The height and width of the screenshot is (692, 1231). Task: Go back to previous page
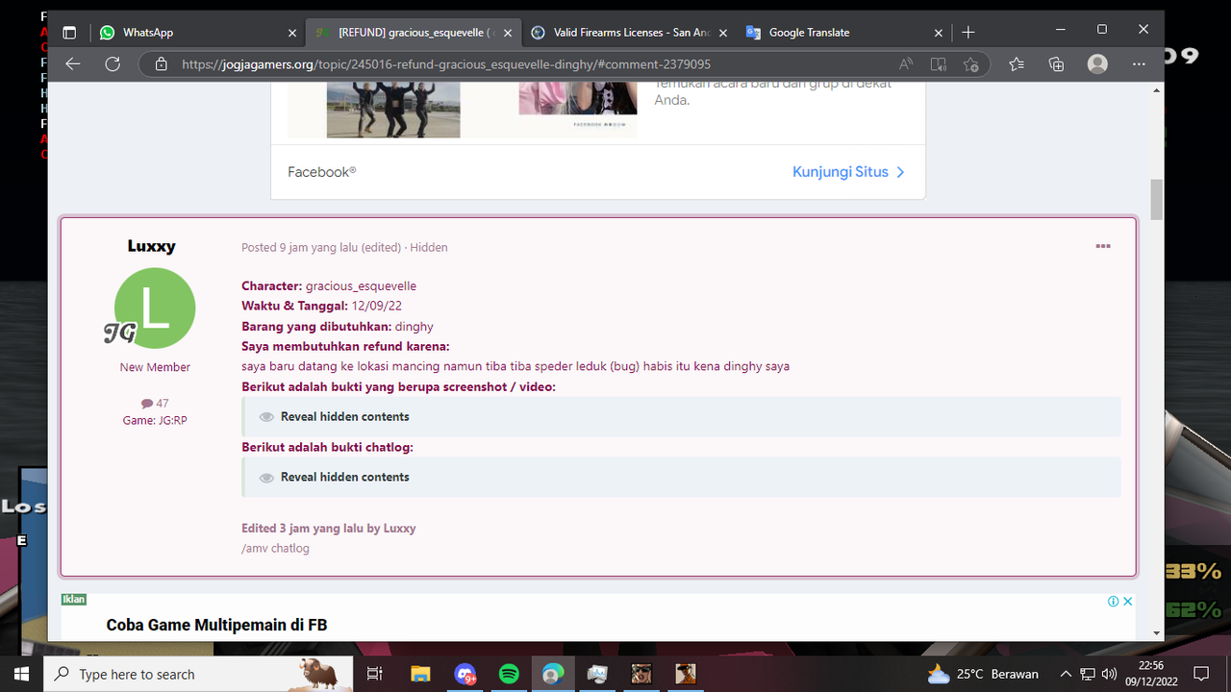pos(73,64)
